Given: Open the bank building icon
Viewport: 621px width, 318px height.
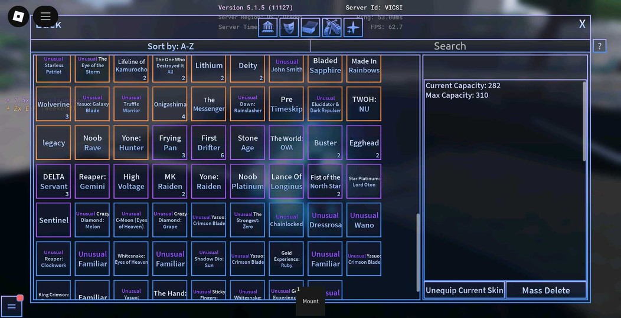Looking at the screenshot, I should 268,28.
